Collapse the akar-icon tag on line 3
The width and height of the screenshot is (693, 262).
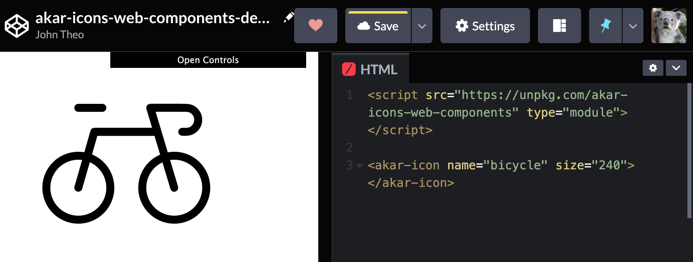tap(359, 166)
